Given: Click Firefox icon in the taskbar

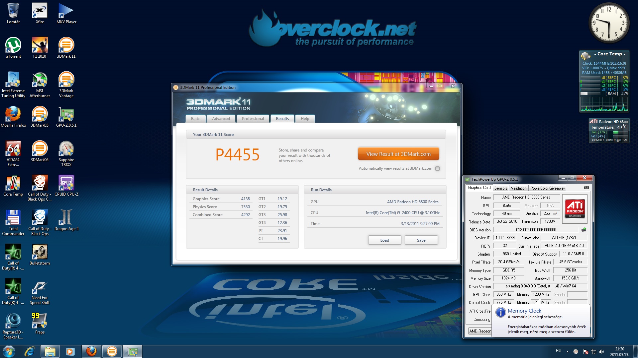Looking at the screenshot, I should click(91, 351).
